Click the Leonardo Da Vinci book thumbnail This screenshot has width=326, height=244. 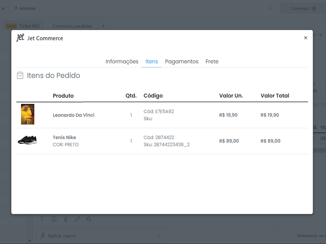[x=28, y=114]
